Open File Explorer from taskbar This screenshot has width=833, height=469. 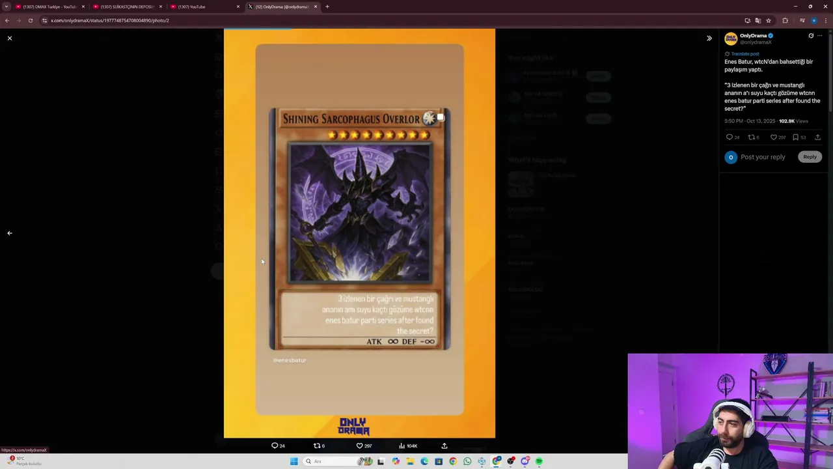[x=410, y=461]
